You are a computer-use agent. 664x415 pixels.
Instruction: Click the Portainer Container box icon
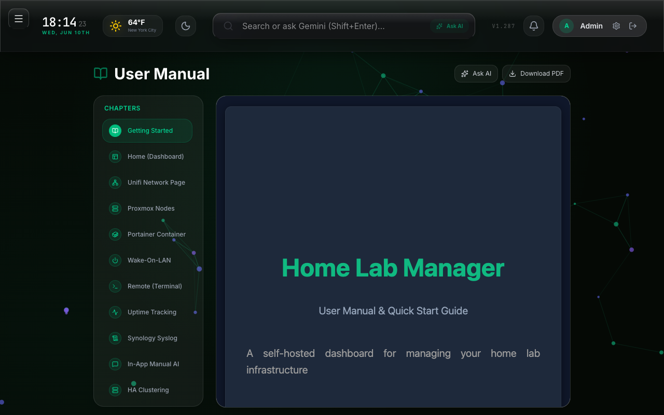(115, 234)
